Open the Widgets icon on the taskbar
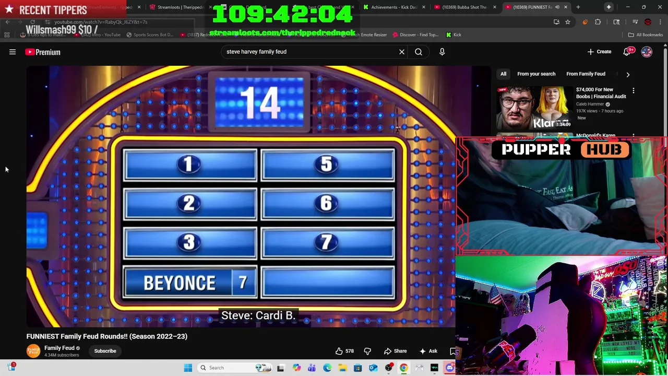Screen dimensions: 668x376 pos(11,368)
